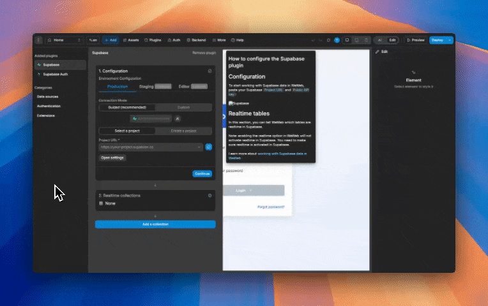Click help icon in Realtime collections section
This screenshot has height=306, width=488.
coord(210,196)
